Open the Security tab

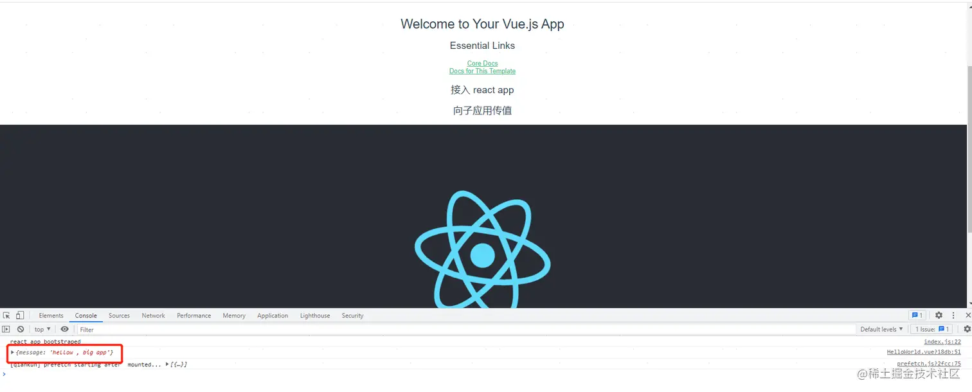coord(352,316)
